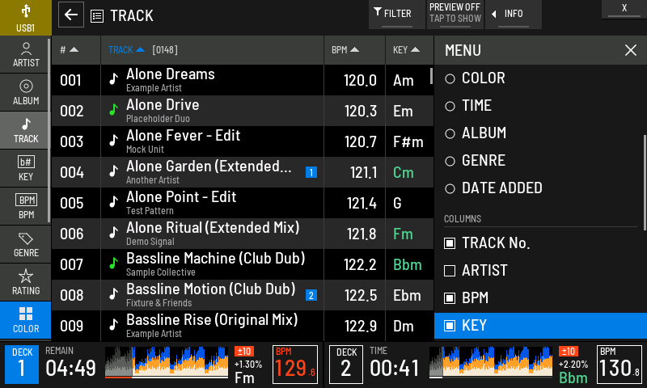Tap the list icon beside TRACK title

(97, 16)
